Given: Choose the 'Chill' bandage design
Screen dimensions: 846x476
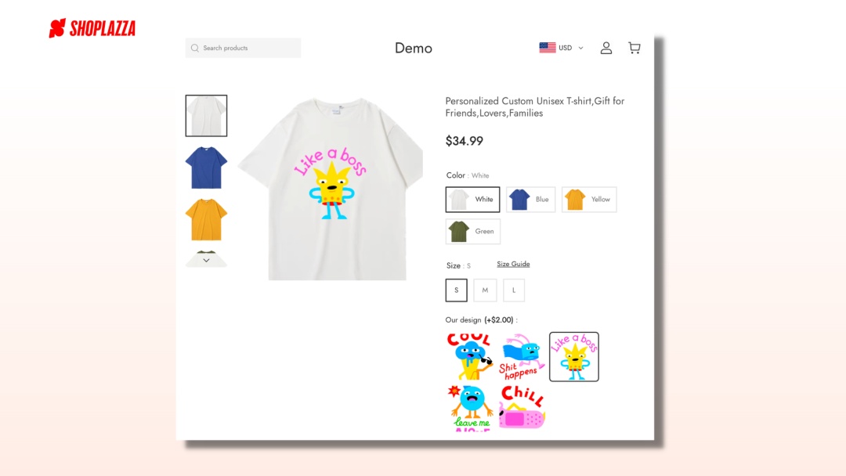Looking at the screenshot, I should pos(522,408).
